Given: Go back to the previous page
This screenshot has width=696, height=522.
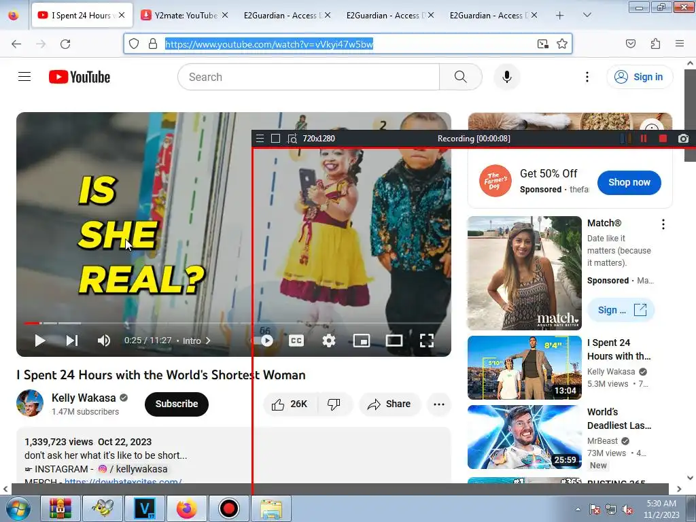Looking at the screenshot, I should pos(16,44).
